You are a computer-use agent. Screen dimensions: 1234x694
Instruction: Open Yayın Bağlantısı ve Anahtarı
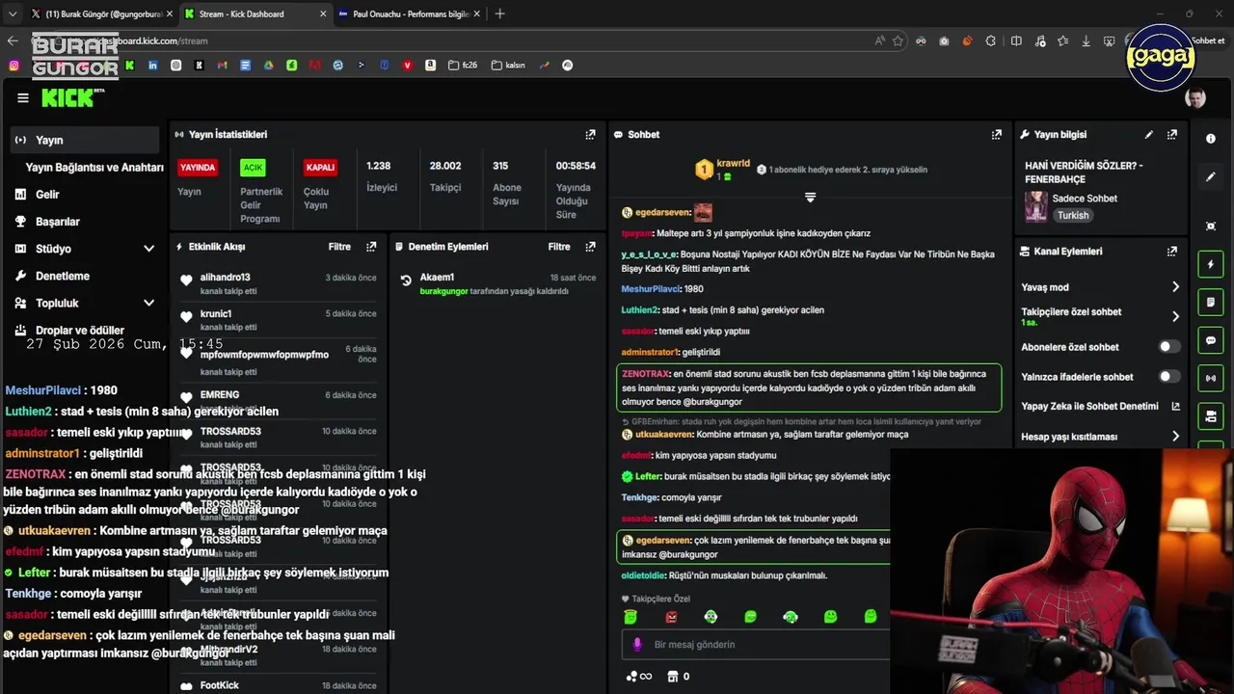[x=94, y=167]
